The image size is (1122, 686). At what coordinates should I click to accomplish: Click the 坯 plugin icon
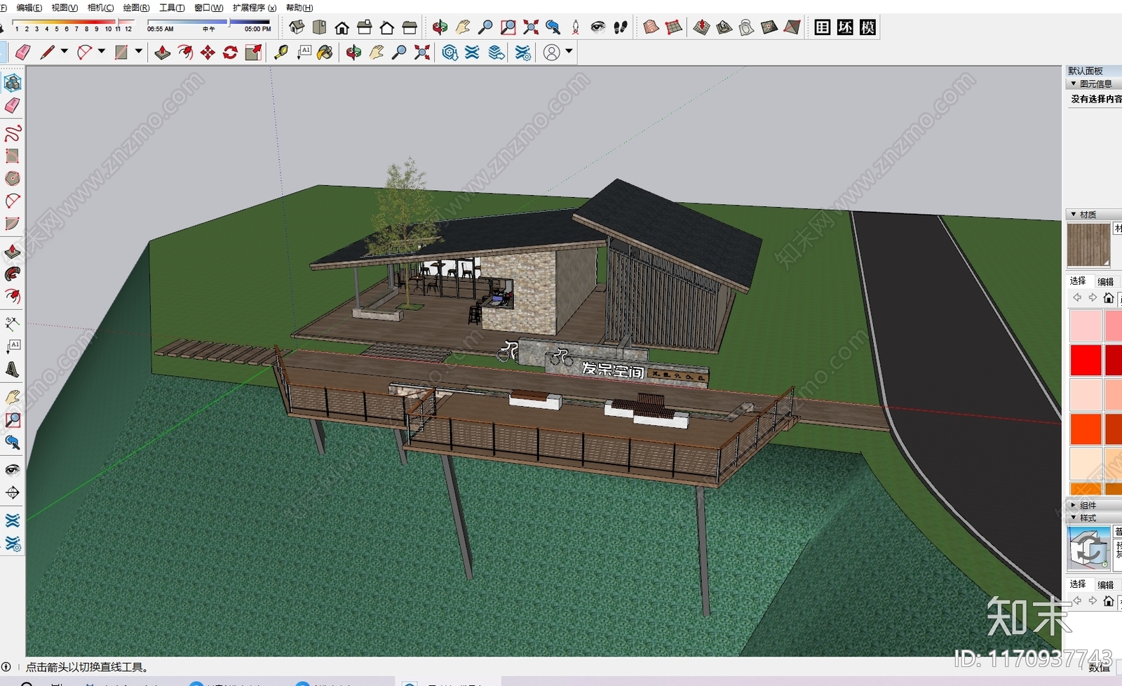845,27
